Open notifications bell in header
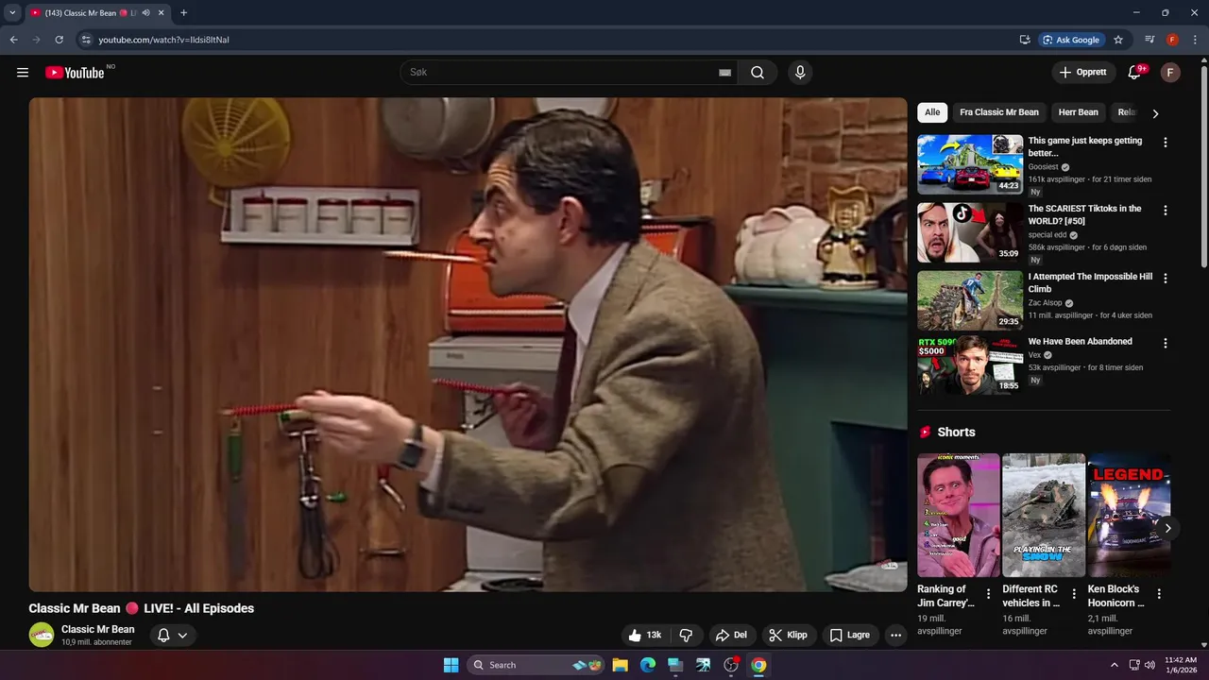This screenshot has height=680, width=1209. click(x=1135, y=73)
